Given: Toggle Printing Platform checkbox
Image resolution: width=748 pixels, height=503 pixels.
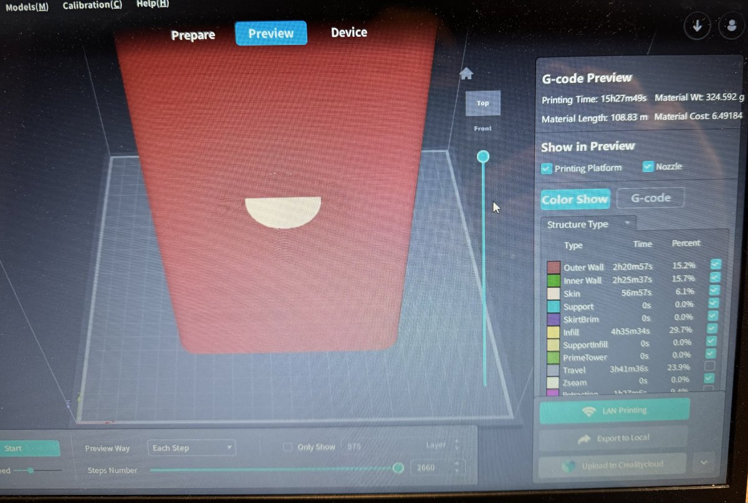Looking at the screenshot, I should coord(547,168).
